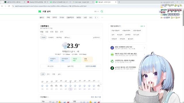Image resolution: width=184 pixels, height=103 pixels.
Task: Open the 뉴스 search category tab
Action: pyautogui.click(x=91, y=17)
